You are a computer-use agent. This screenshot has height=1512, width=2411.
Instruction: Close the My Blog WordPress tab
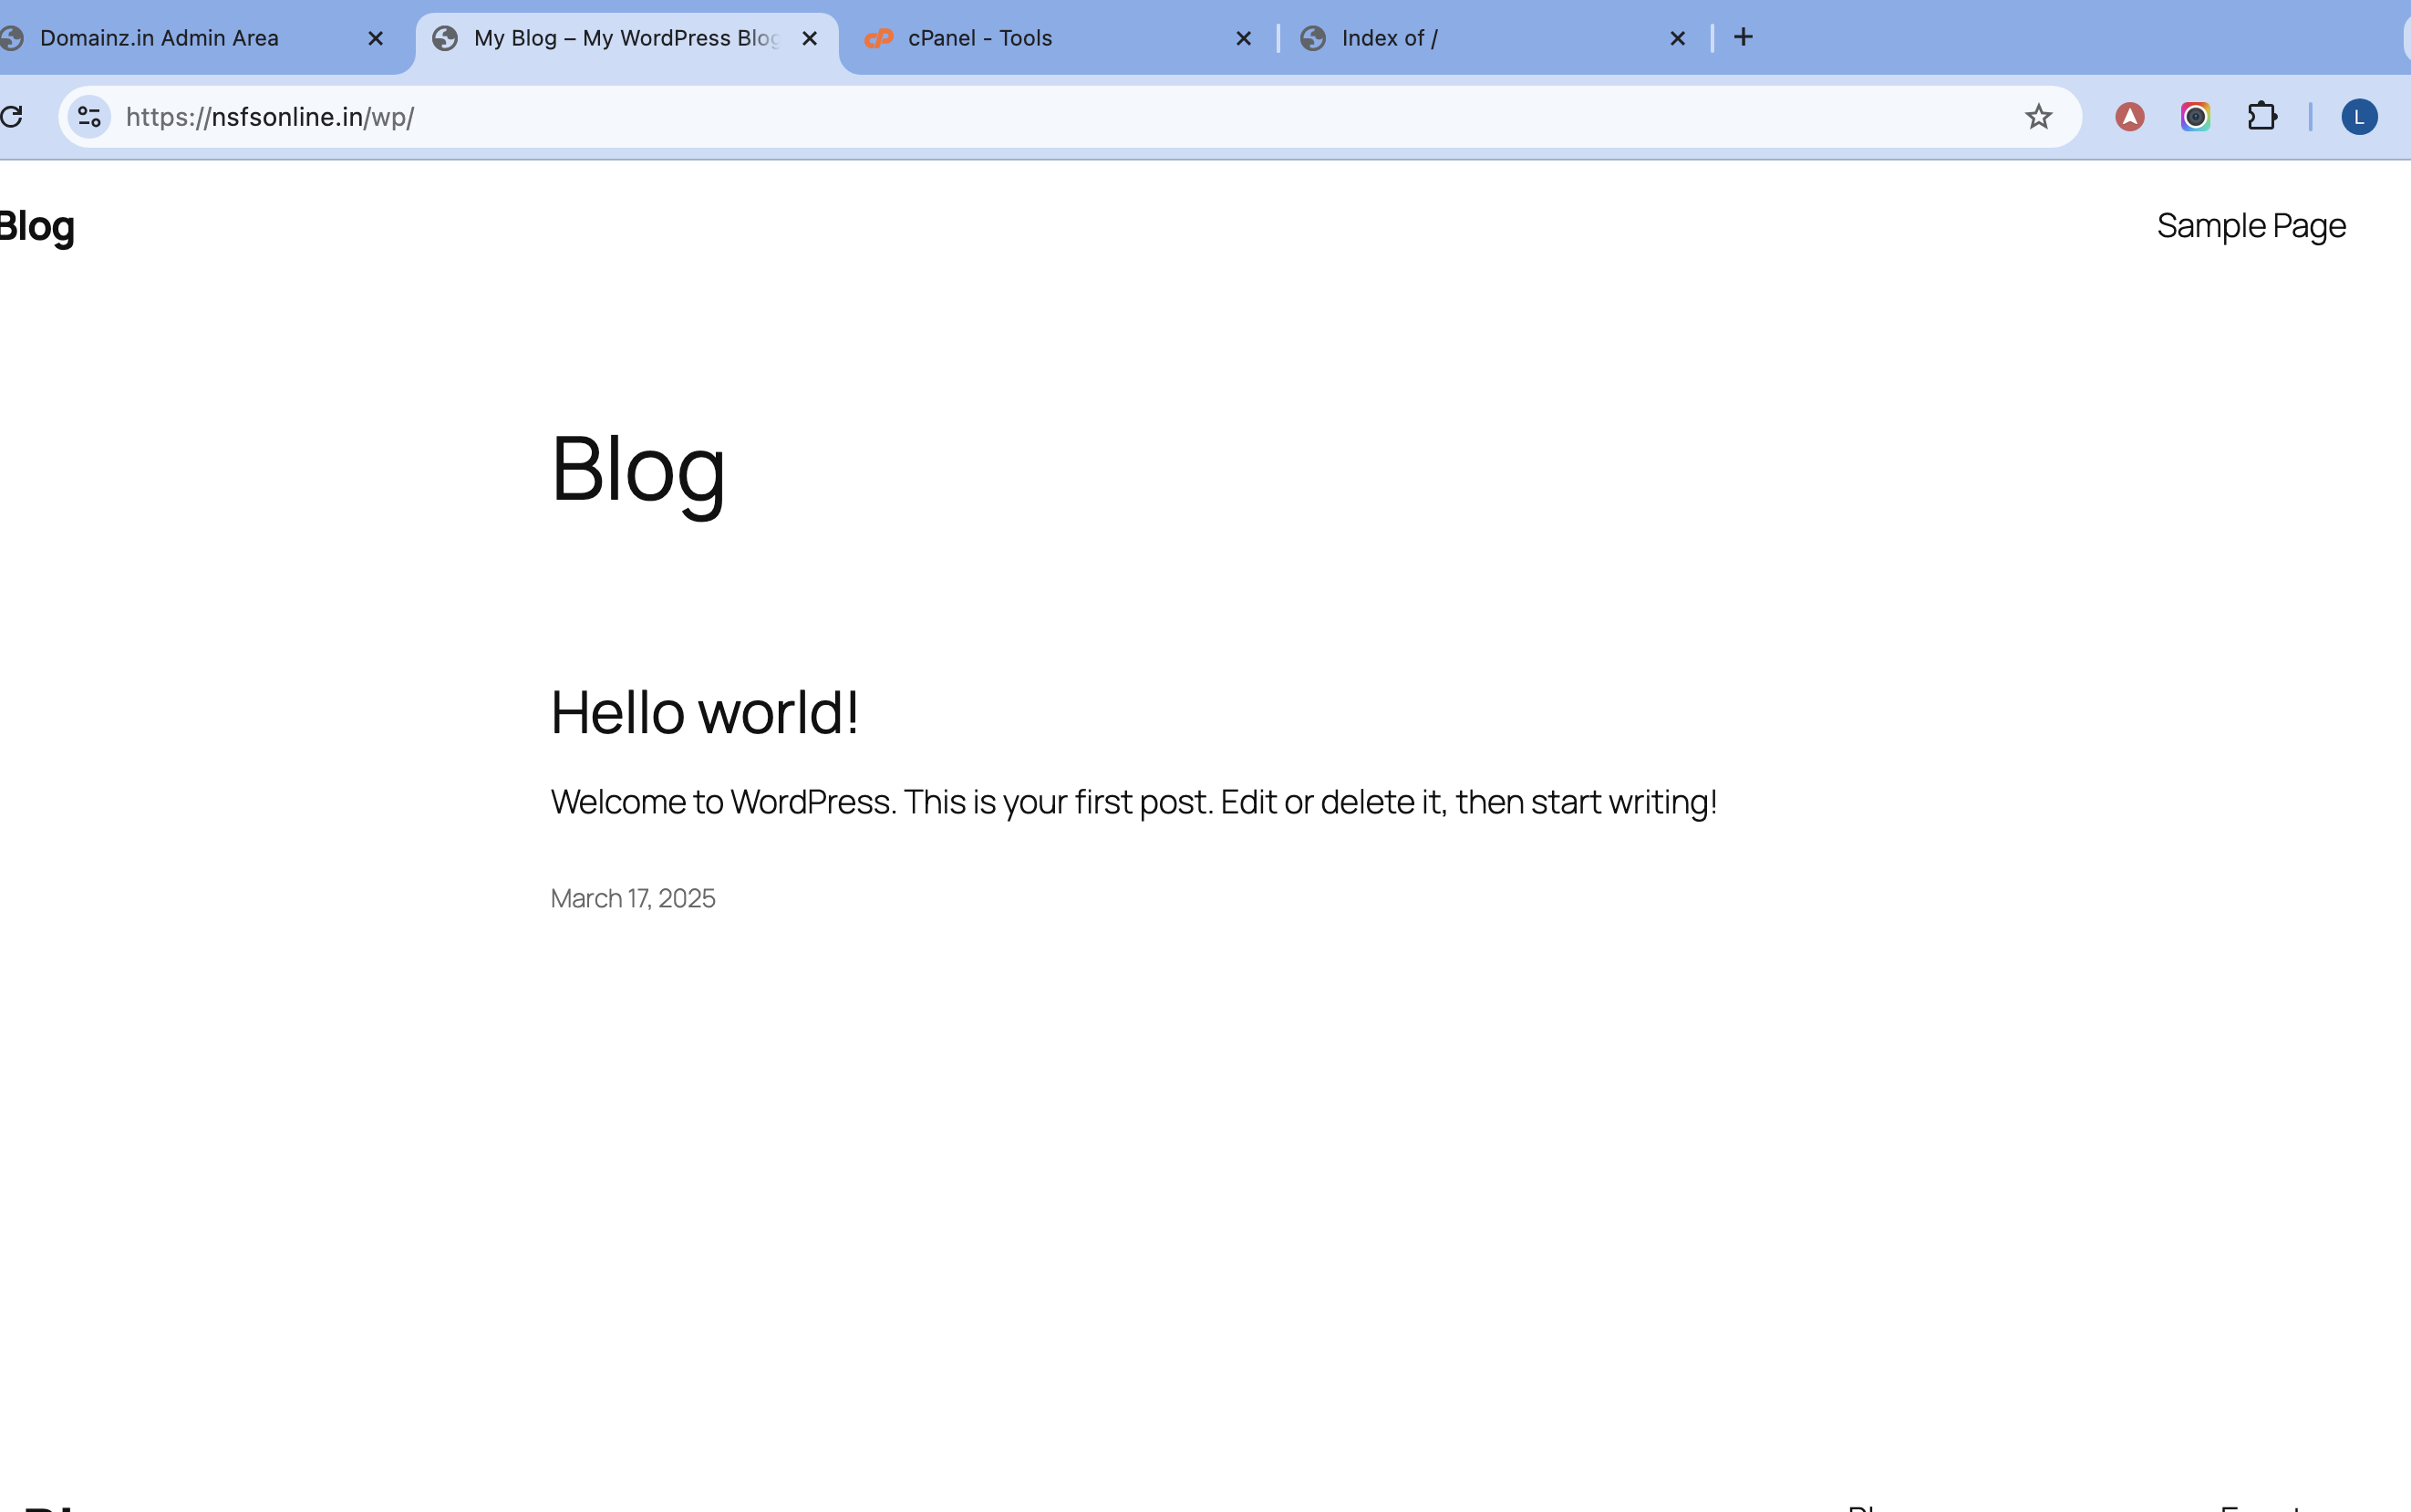[x=810, y=38]
